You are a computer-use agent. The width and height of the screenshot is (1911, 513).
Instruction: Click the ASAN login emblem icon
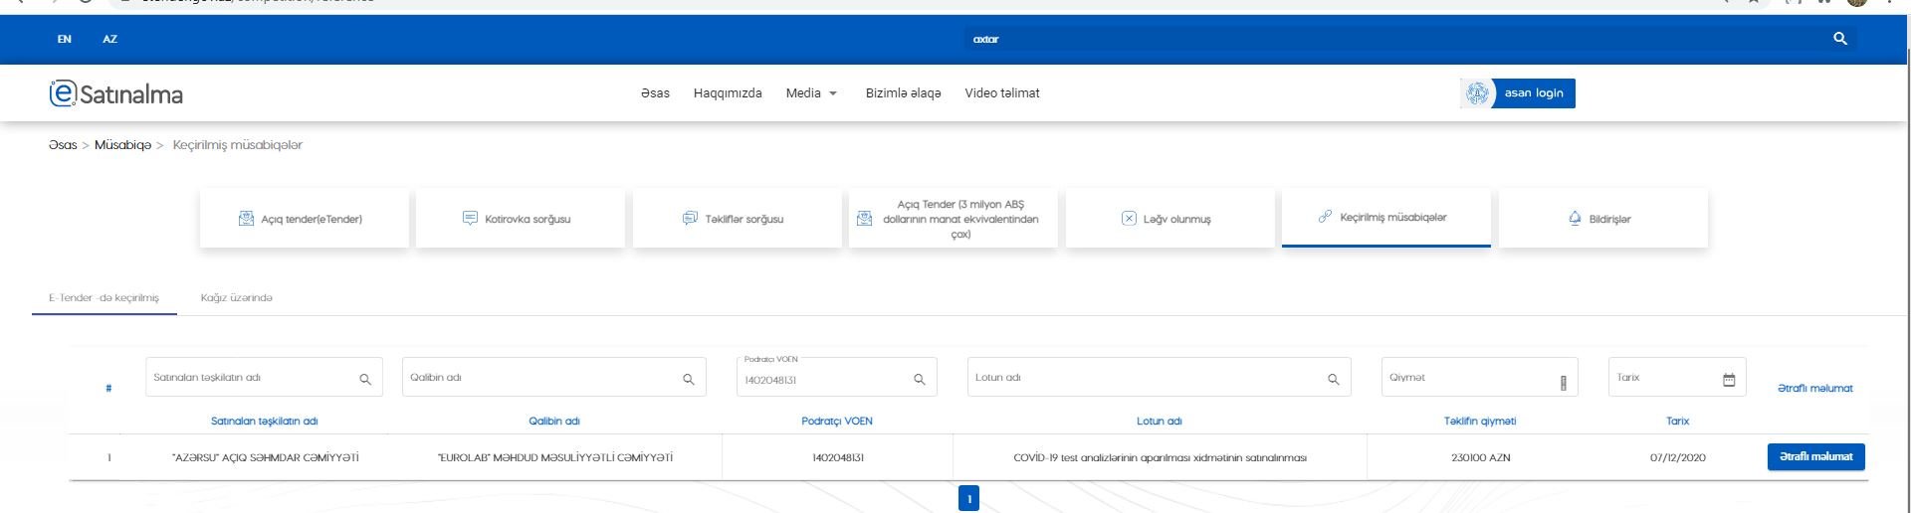(x=1477, y=93)
